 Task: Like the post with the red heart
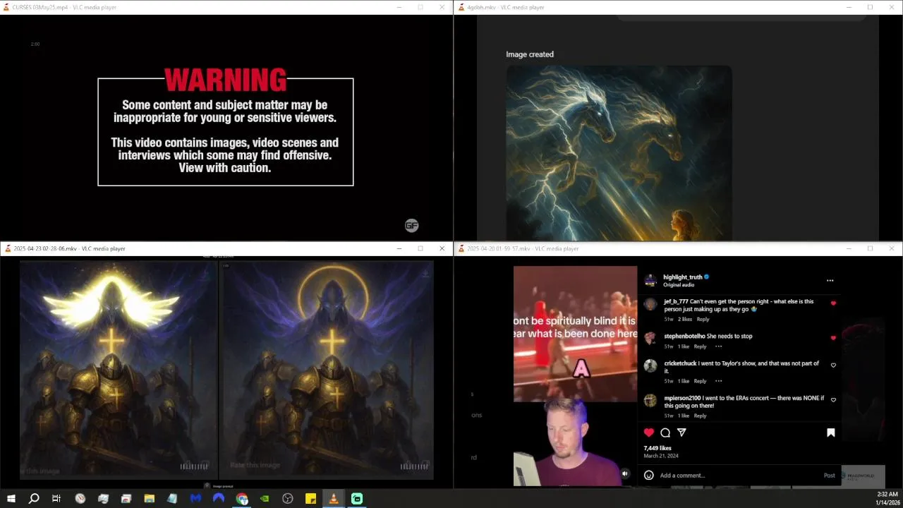648,433
